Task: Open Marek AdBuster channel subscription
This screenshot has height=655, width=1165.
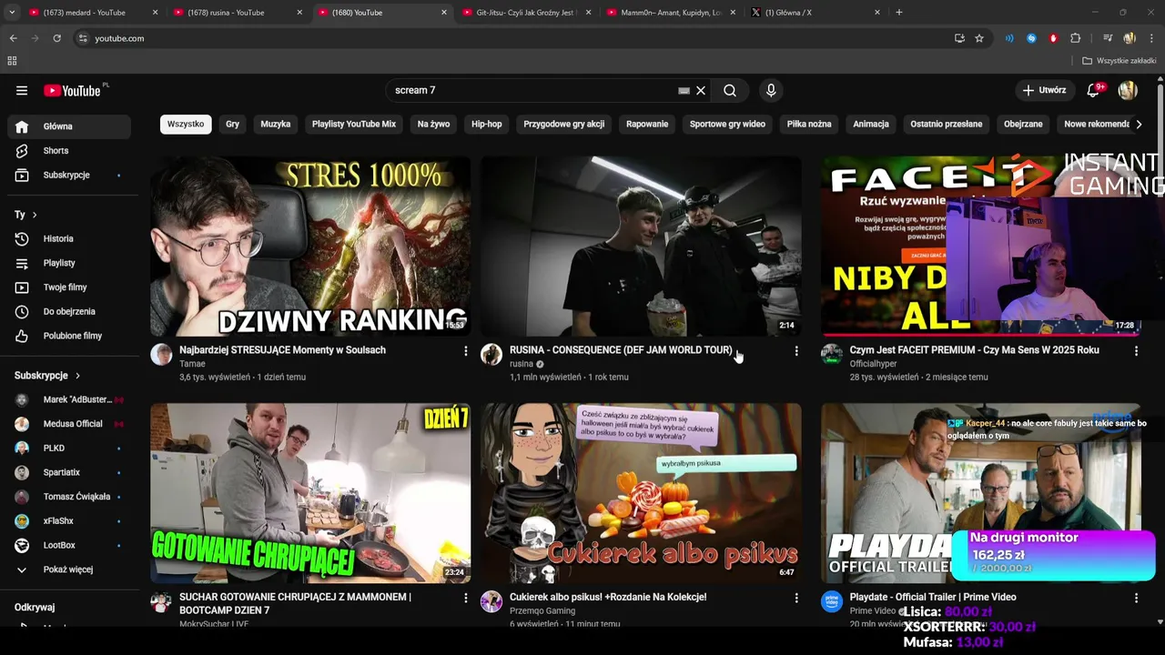Action: tap(69, 399)
